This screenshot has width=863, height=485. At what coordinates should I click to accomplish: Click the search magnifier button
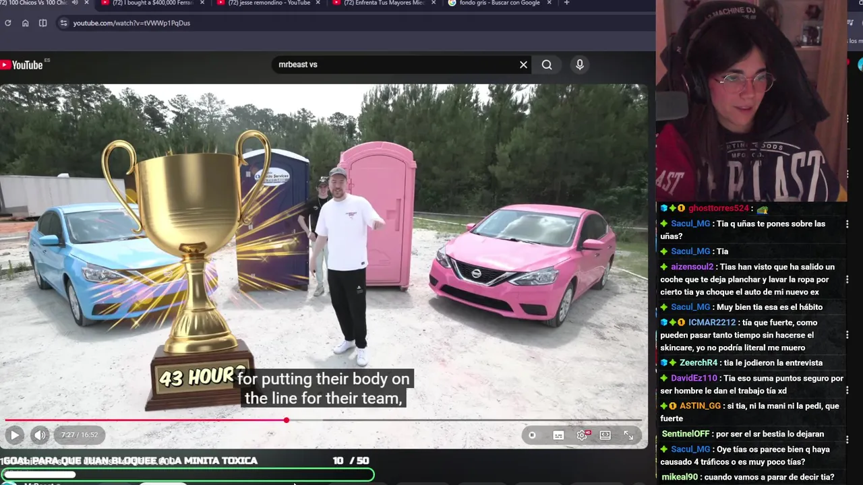click(x=547, y=65)
